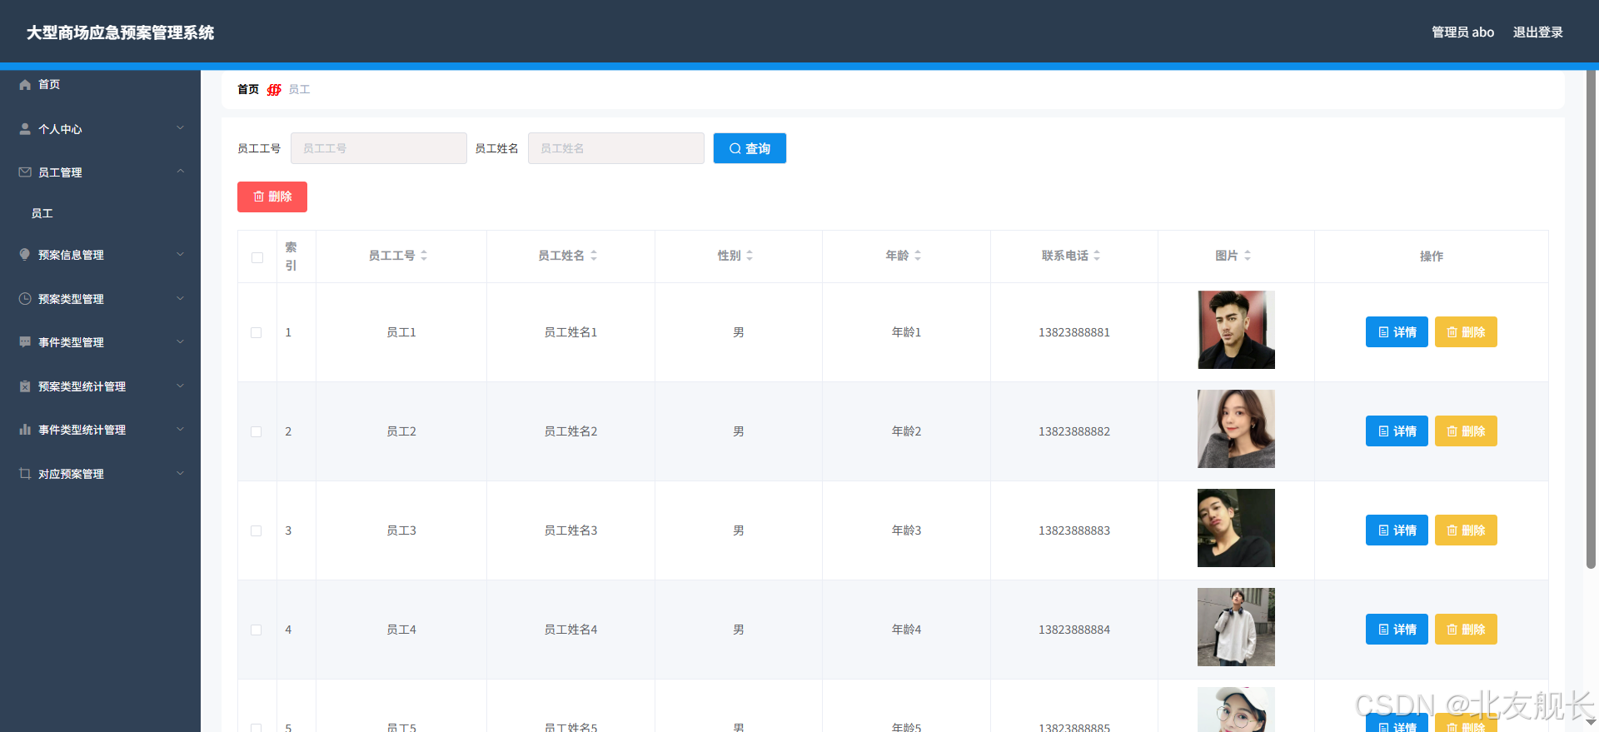
Task: Select the header select-all checkbox
Action: (x=257, y=257)
